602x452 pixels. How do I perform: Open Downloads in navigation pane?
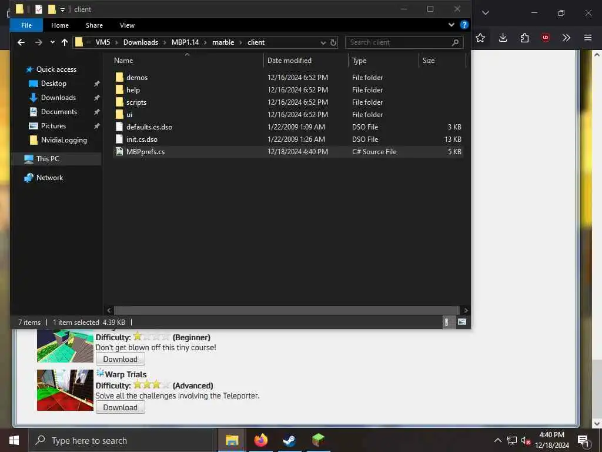pyautogui.click(x=58, y=98)
